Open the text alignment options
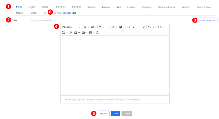The height and width of the screenshot is (119, 219). pos(102,27)
